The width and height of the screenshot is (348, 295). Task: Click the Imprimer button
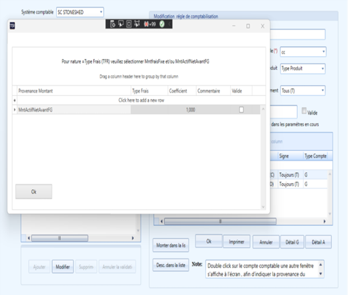(x=236, y=241)
